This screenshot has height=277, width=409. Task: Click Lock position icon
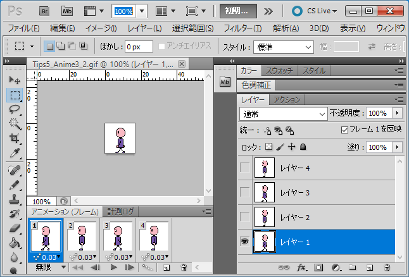pyautogui.click(x=291, y=147)
